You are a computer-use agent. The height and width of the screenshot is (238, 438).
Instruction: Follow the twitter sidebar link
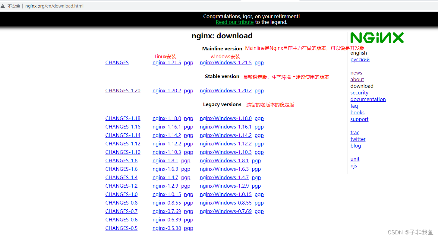[x=358, y=139]
